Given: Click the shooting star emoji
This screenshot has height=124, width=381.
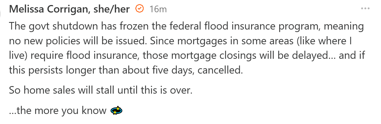Looking at the screenshot, I should (117, 111).
